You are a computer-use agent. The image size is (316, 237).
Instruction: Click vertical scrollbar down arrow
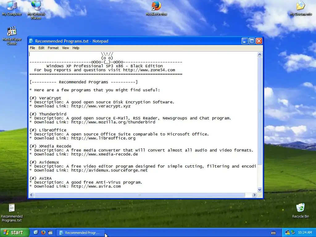260,190
